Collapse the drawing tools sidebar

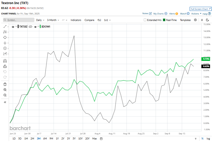[5, 102]
